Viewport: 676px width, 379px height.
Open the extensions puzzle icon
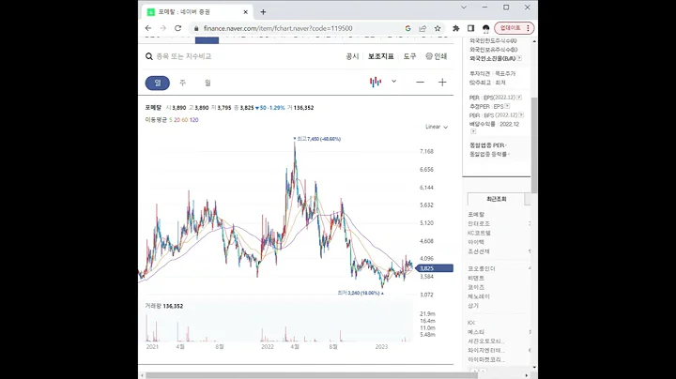click(455, 28)
